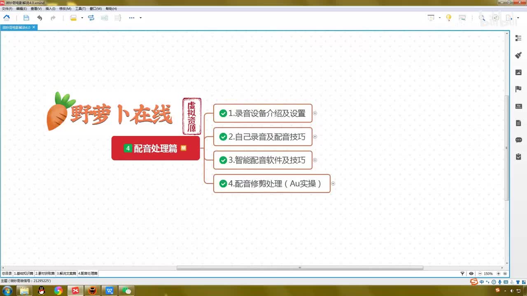Open the Markers flag panel
The image size is (527, 296).
point(518,89)
